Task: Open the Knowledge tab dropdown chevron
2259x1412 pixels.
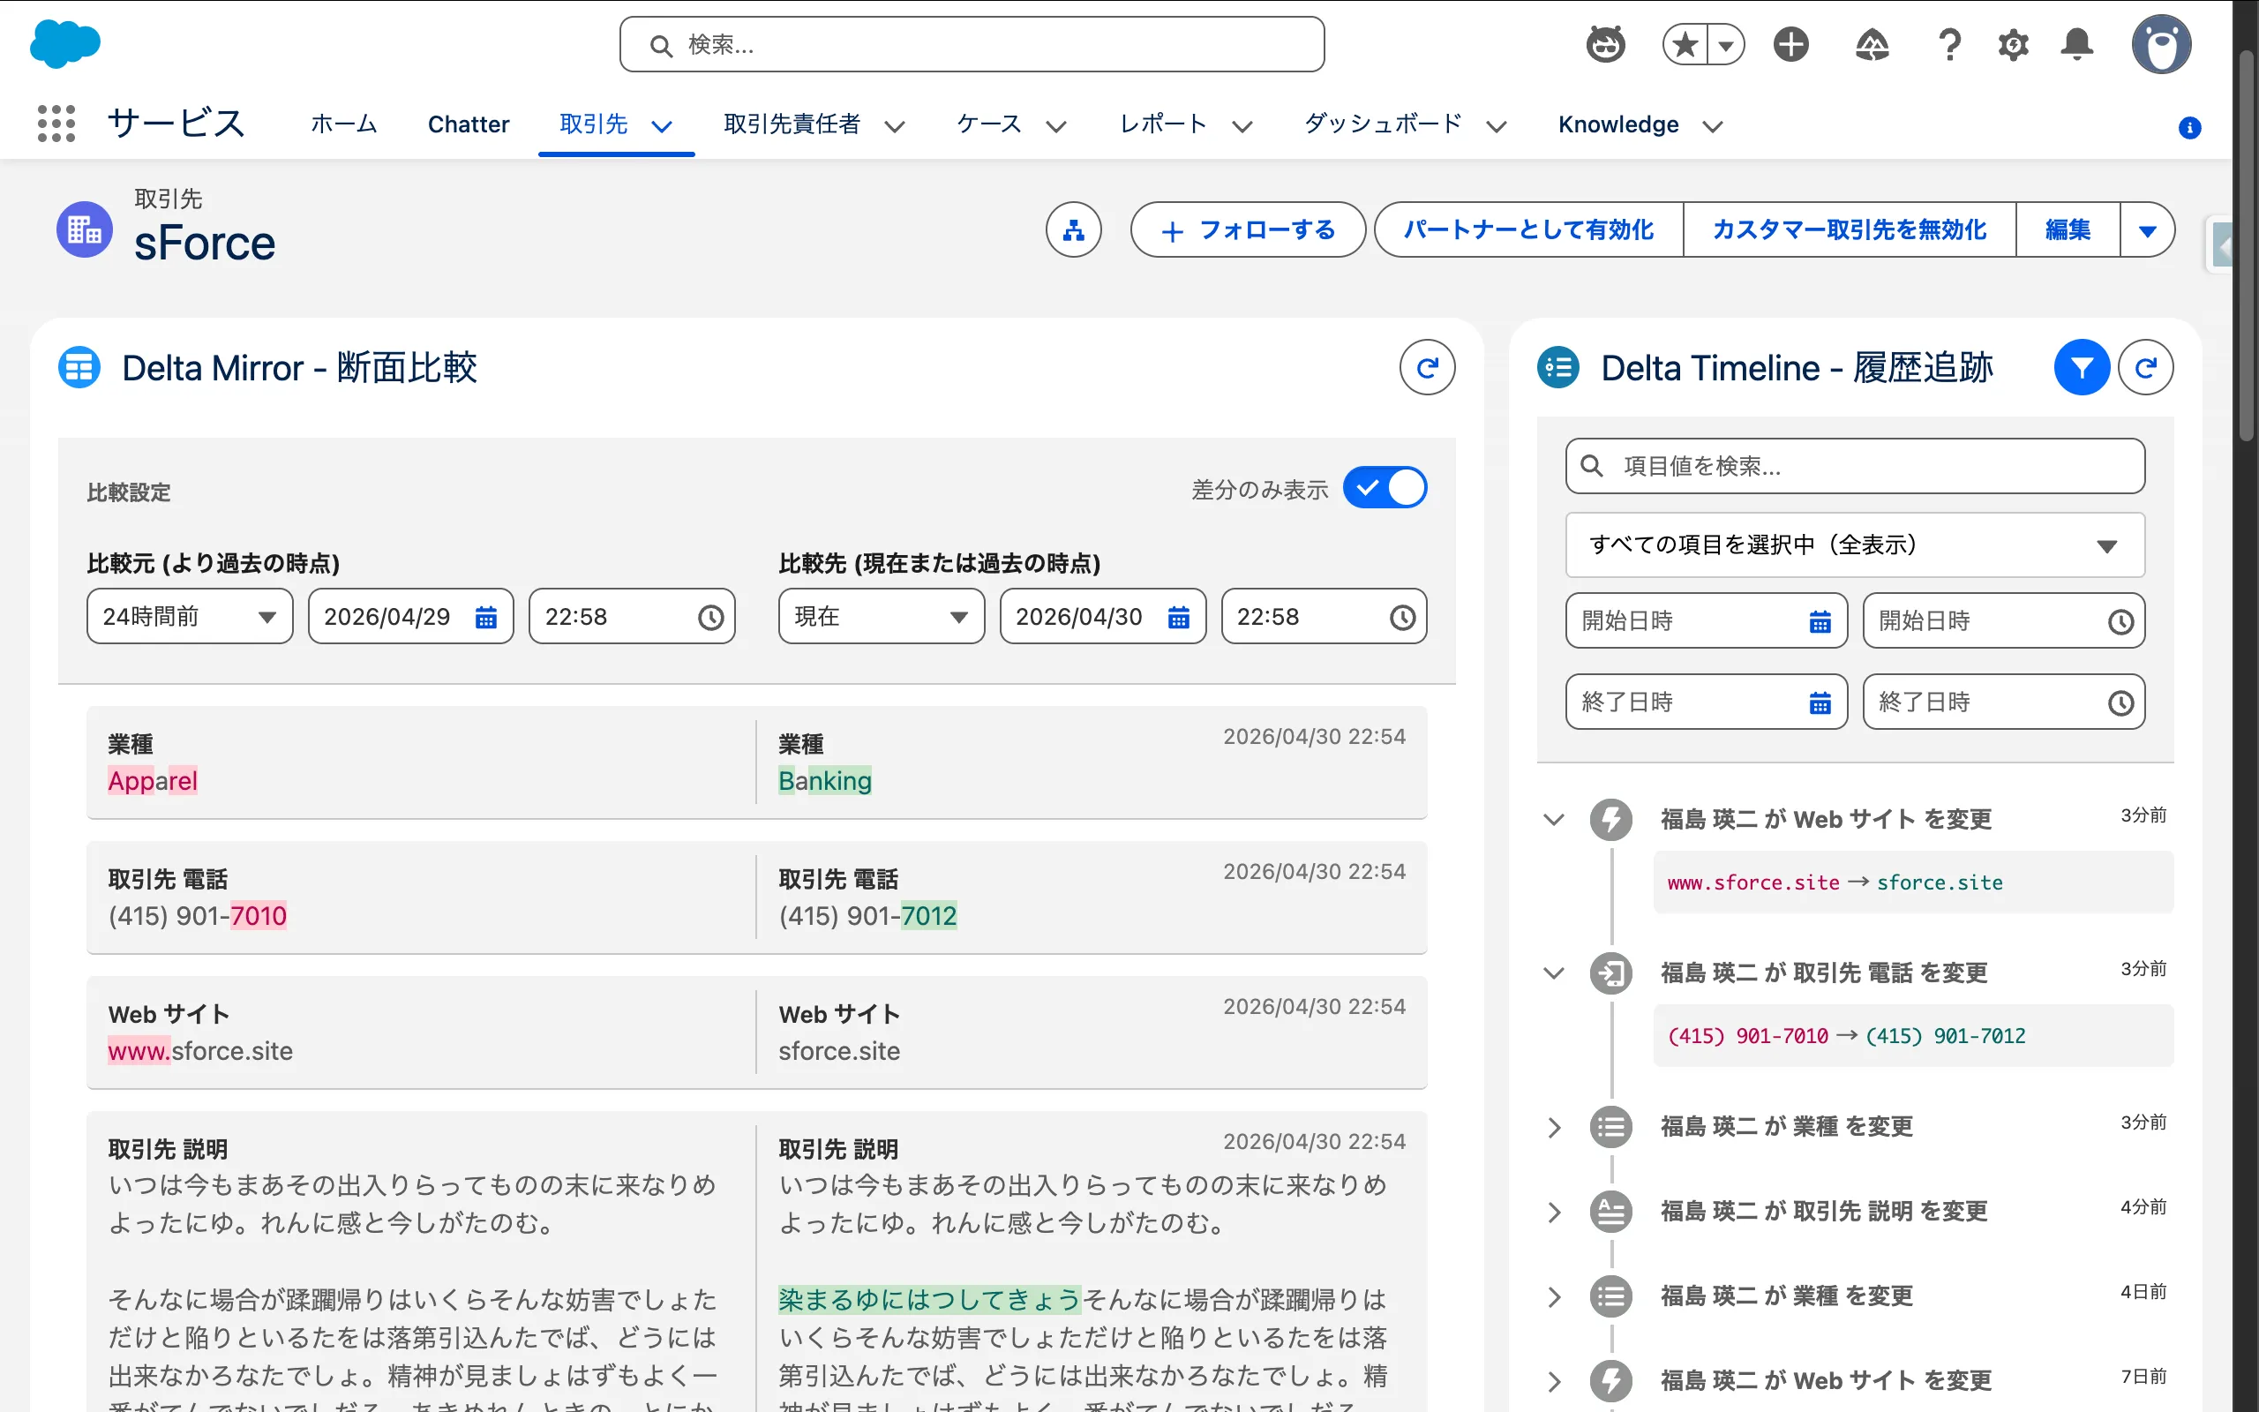Action: (x=1712, y=126)
